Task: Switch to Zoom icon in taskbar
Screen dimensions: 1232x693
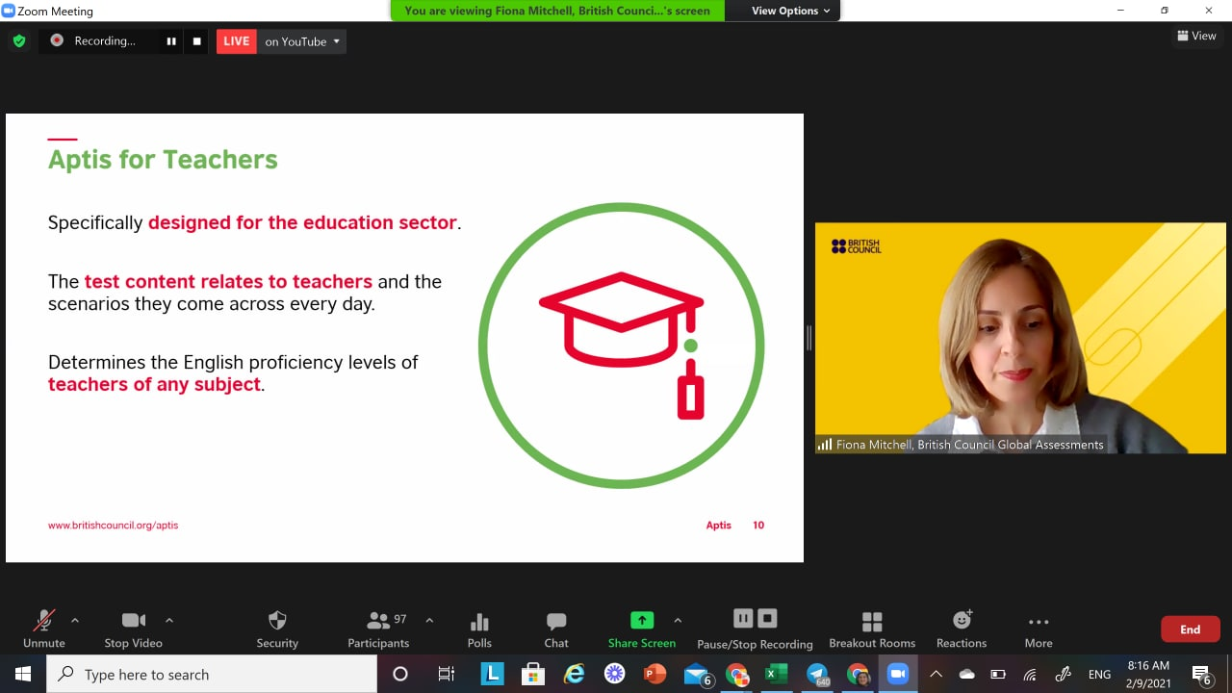Action: [x=898, y=674]
